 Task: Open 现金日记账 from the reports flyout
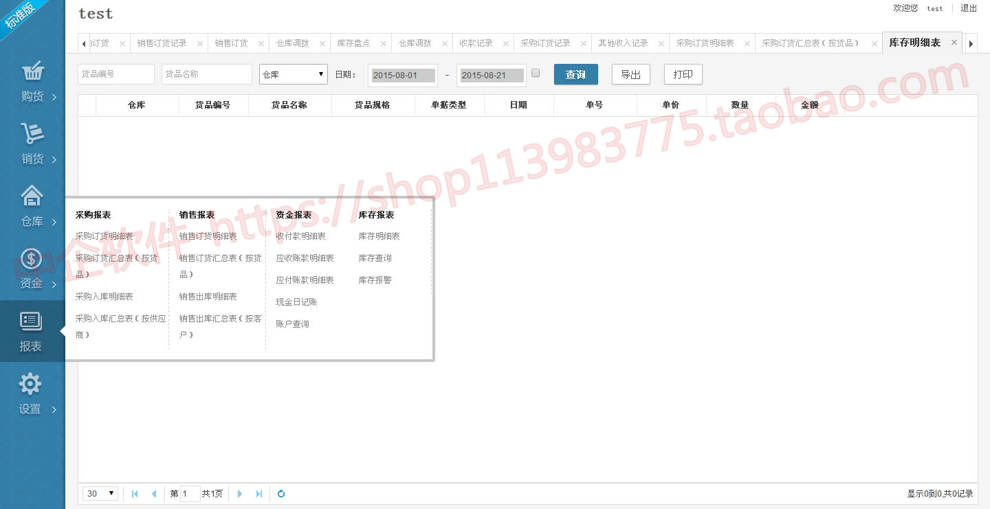(297, 302)
